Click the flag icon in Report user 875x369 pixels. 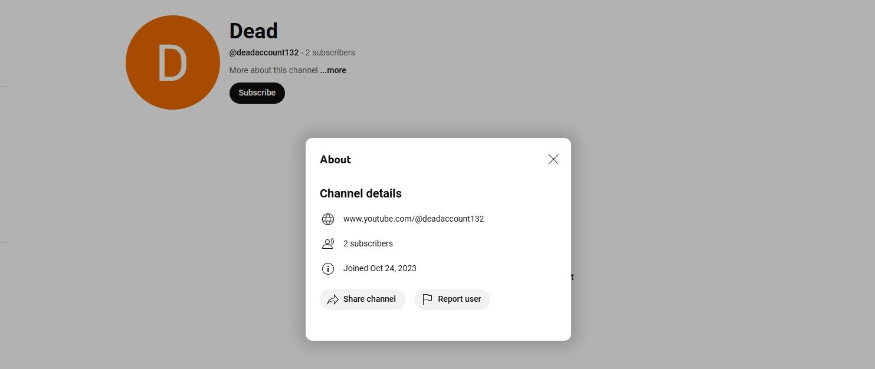(x=427, y=299)
